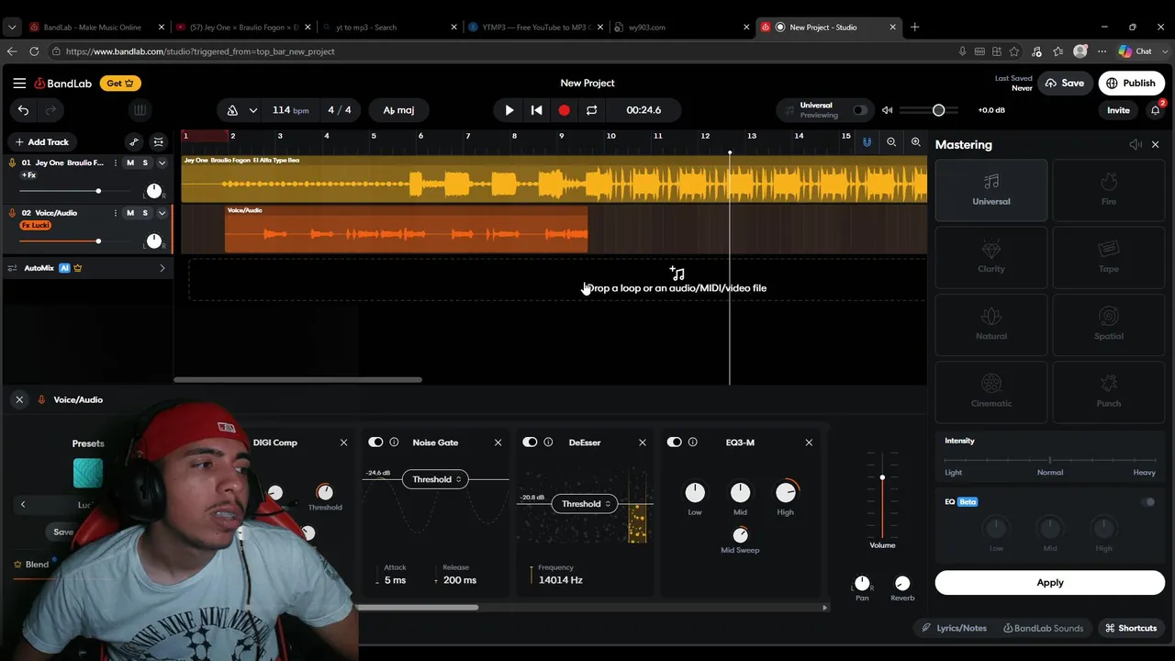Bypass the Noise Gate effect
Screen dimensions: 1175x661
(375, 443)
